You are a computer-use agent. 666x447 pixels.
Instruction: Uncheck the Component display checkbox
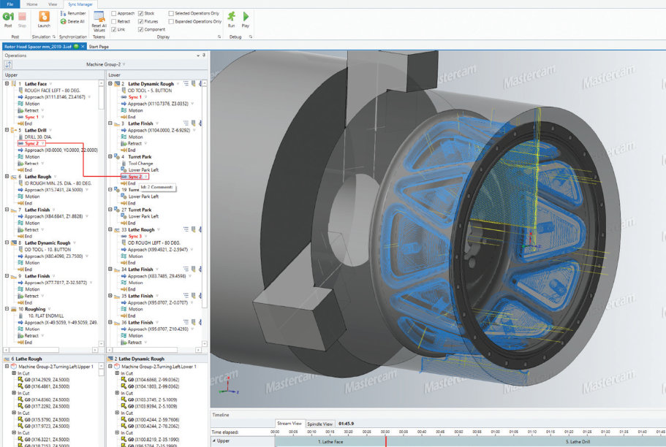point(140,29)
